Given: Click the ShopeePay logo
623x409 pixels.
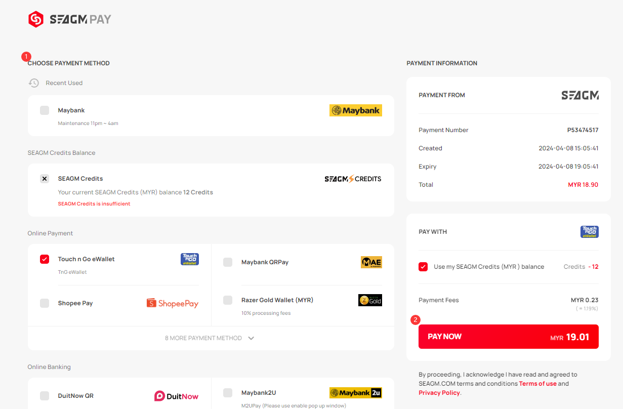Looking at the screenshot, I should pos(173,303).
